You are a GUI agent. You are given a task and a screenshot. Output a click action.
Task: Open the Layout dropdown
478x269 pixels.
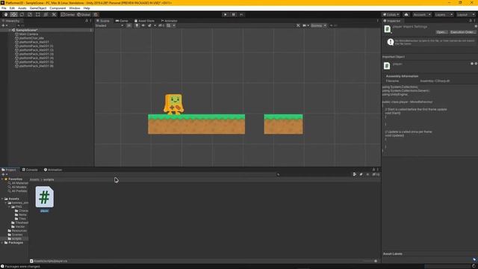tap(465, 15)
